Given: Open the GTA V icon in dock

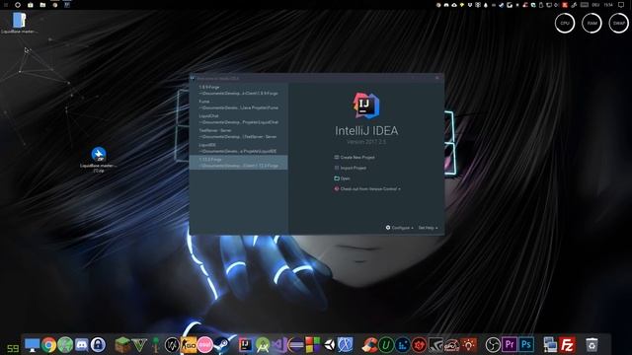Looking at the screenshot, I should 139,345.
